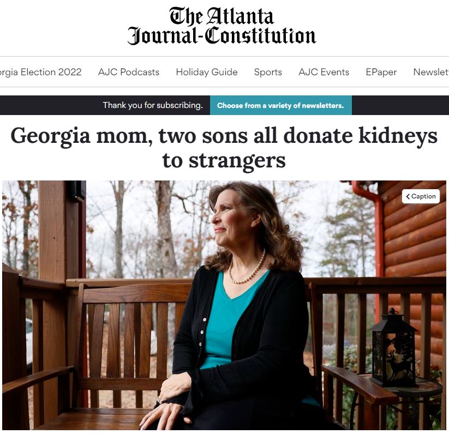The width and height of the screenshot is (449, 434).
Task: Select the Sports section
Action: 268,72
